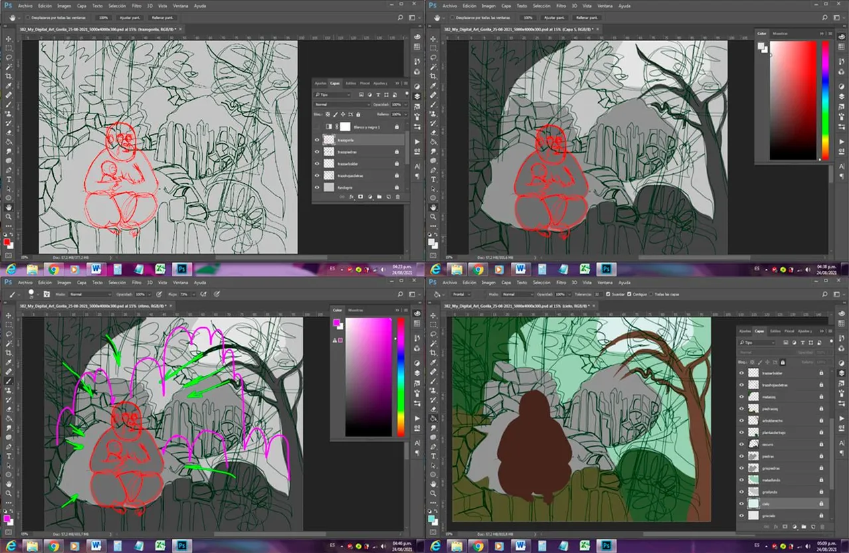Choose the Eraser tool in the trazogorila window
The height and width of the screenshot is (553, 849).
(x=9, y=132)
